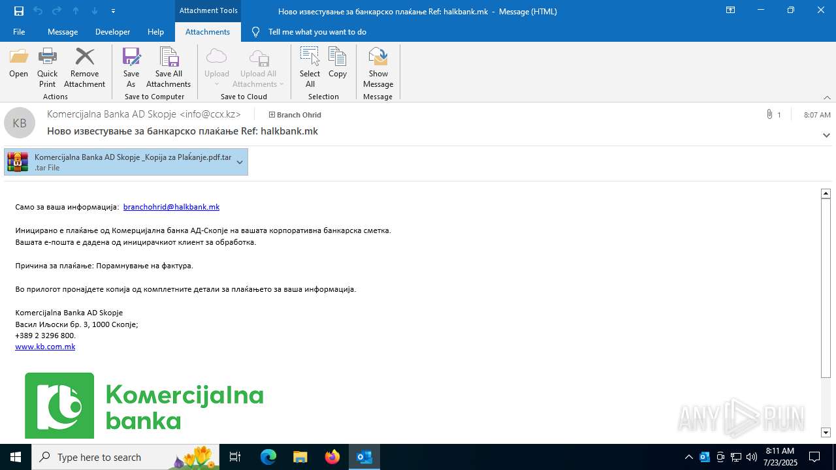Click the taskbar search box

click(124, 457)
